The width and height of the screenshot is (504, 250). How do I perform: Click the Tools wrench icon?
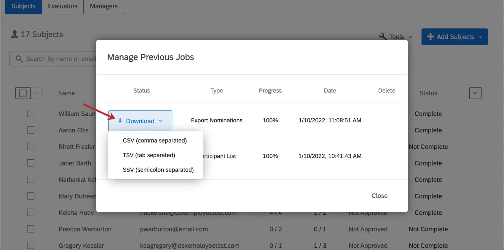(x=383, y=36)
